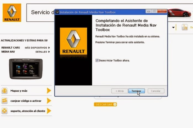Click 'ACTUALIZACIONES Y EXTRAS PARA SU' heading
Image resolution: width=193 pixels, height=128 pixels.
tap(24, 41)
